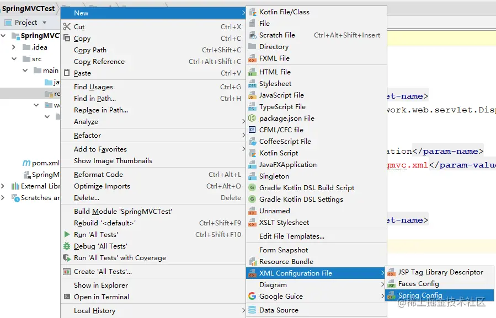Click Copy Reference entry
Viewport: 496px width, 318px height.
pyautogui.click(x=153, y=62)
